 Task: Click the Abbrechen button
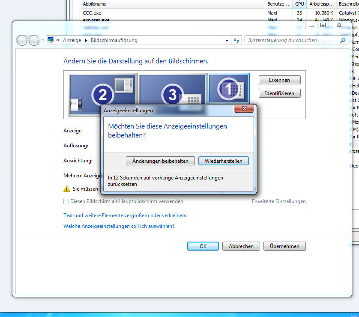tap(241, 246)
